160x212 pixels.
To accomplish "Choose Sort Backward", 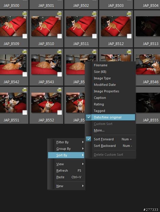I will [x=110, y=146].
